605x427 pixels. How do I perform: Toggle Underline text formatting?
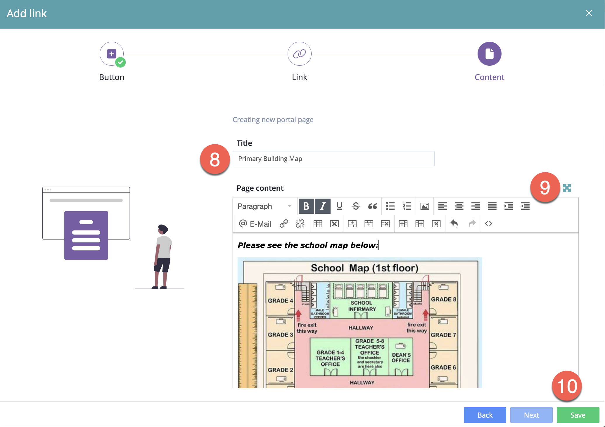[339, 206]
